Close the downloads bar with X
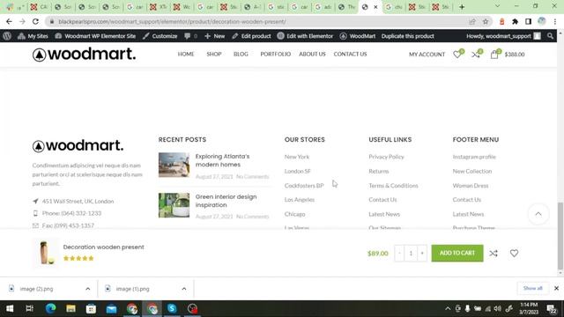 (556, 288)
